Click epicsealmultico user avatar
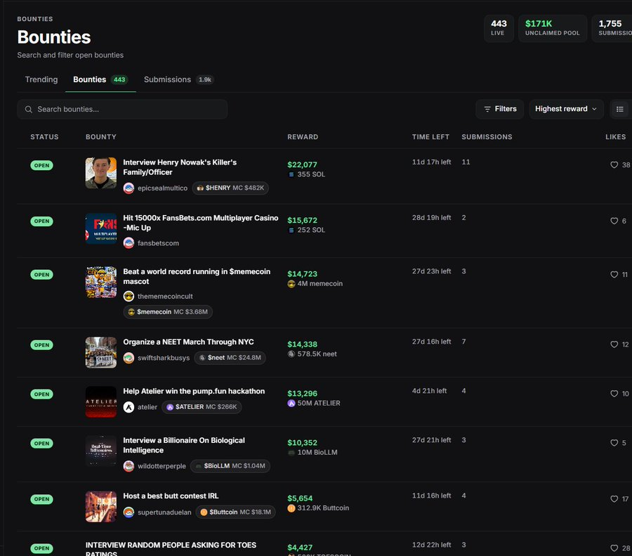 pyautogui.click(x=129, y=188)
